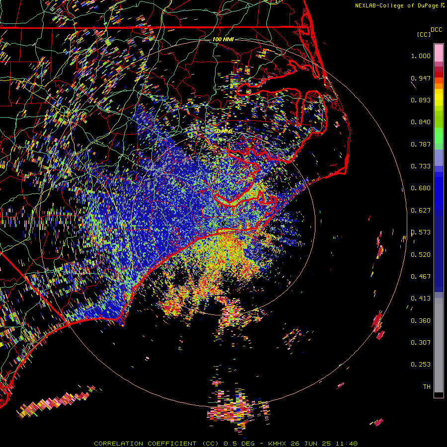Click the 0.307 scale value
Viewport: 447px width, 447px height.
click(421, 343)
